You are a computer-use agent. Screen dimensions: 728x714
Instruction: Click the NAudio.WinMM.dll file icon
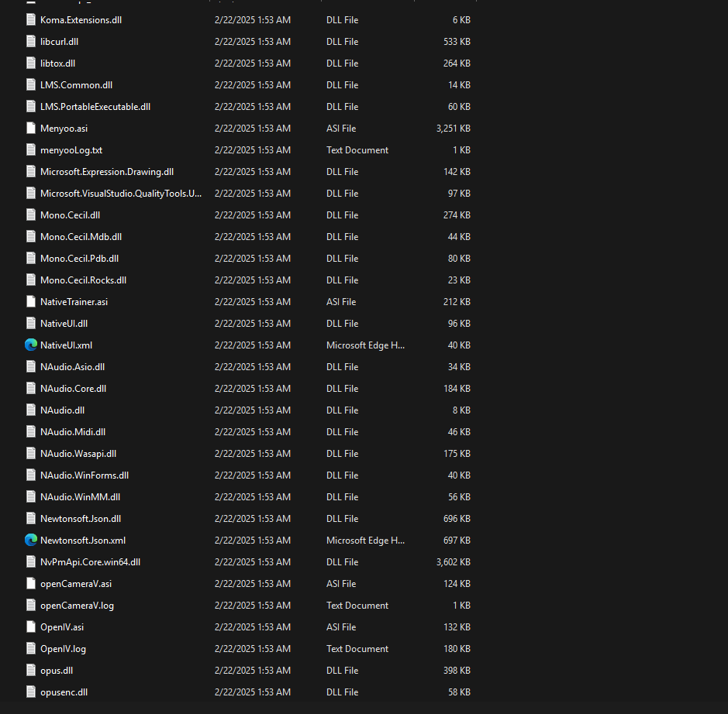tap(31, 497)
